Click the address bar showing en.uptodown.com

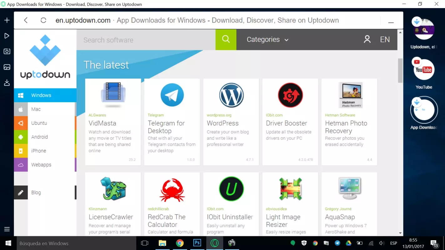[197, 20]
